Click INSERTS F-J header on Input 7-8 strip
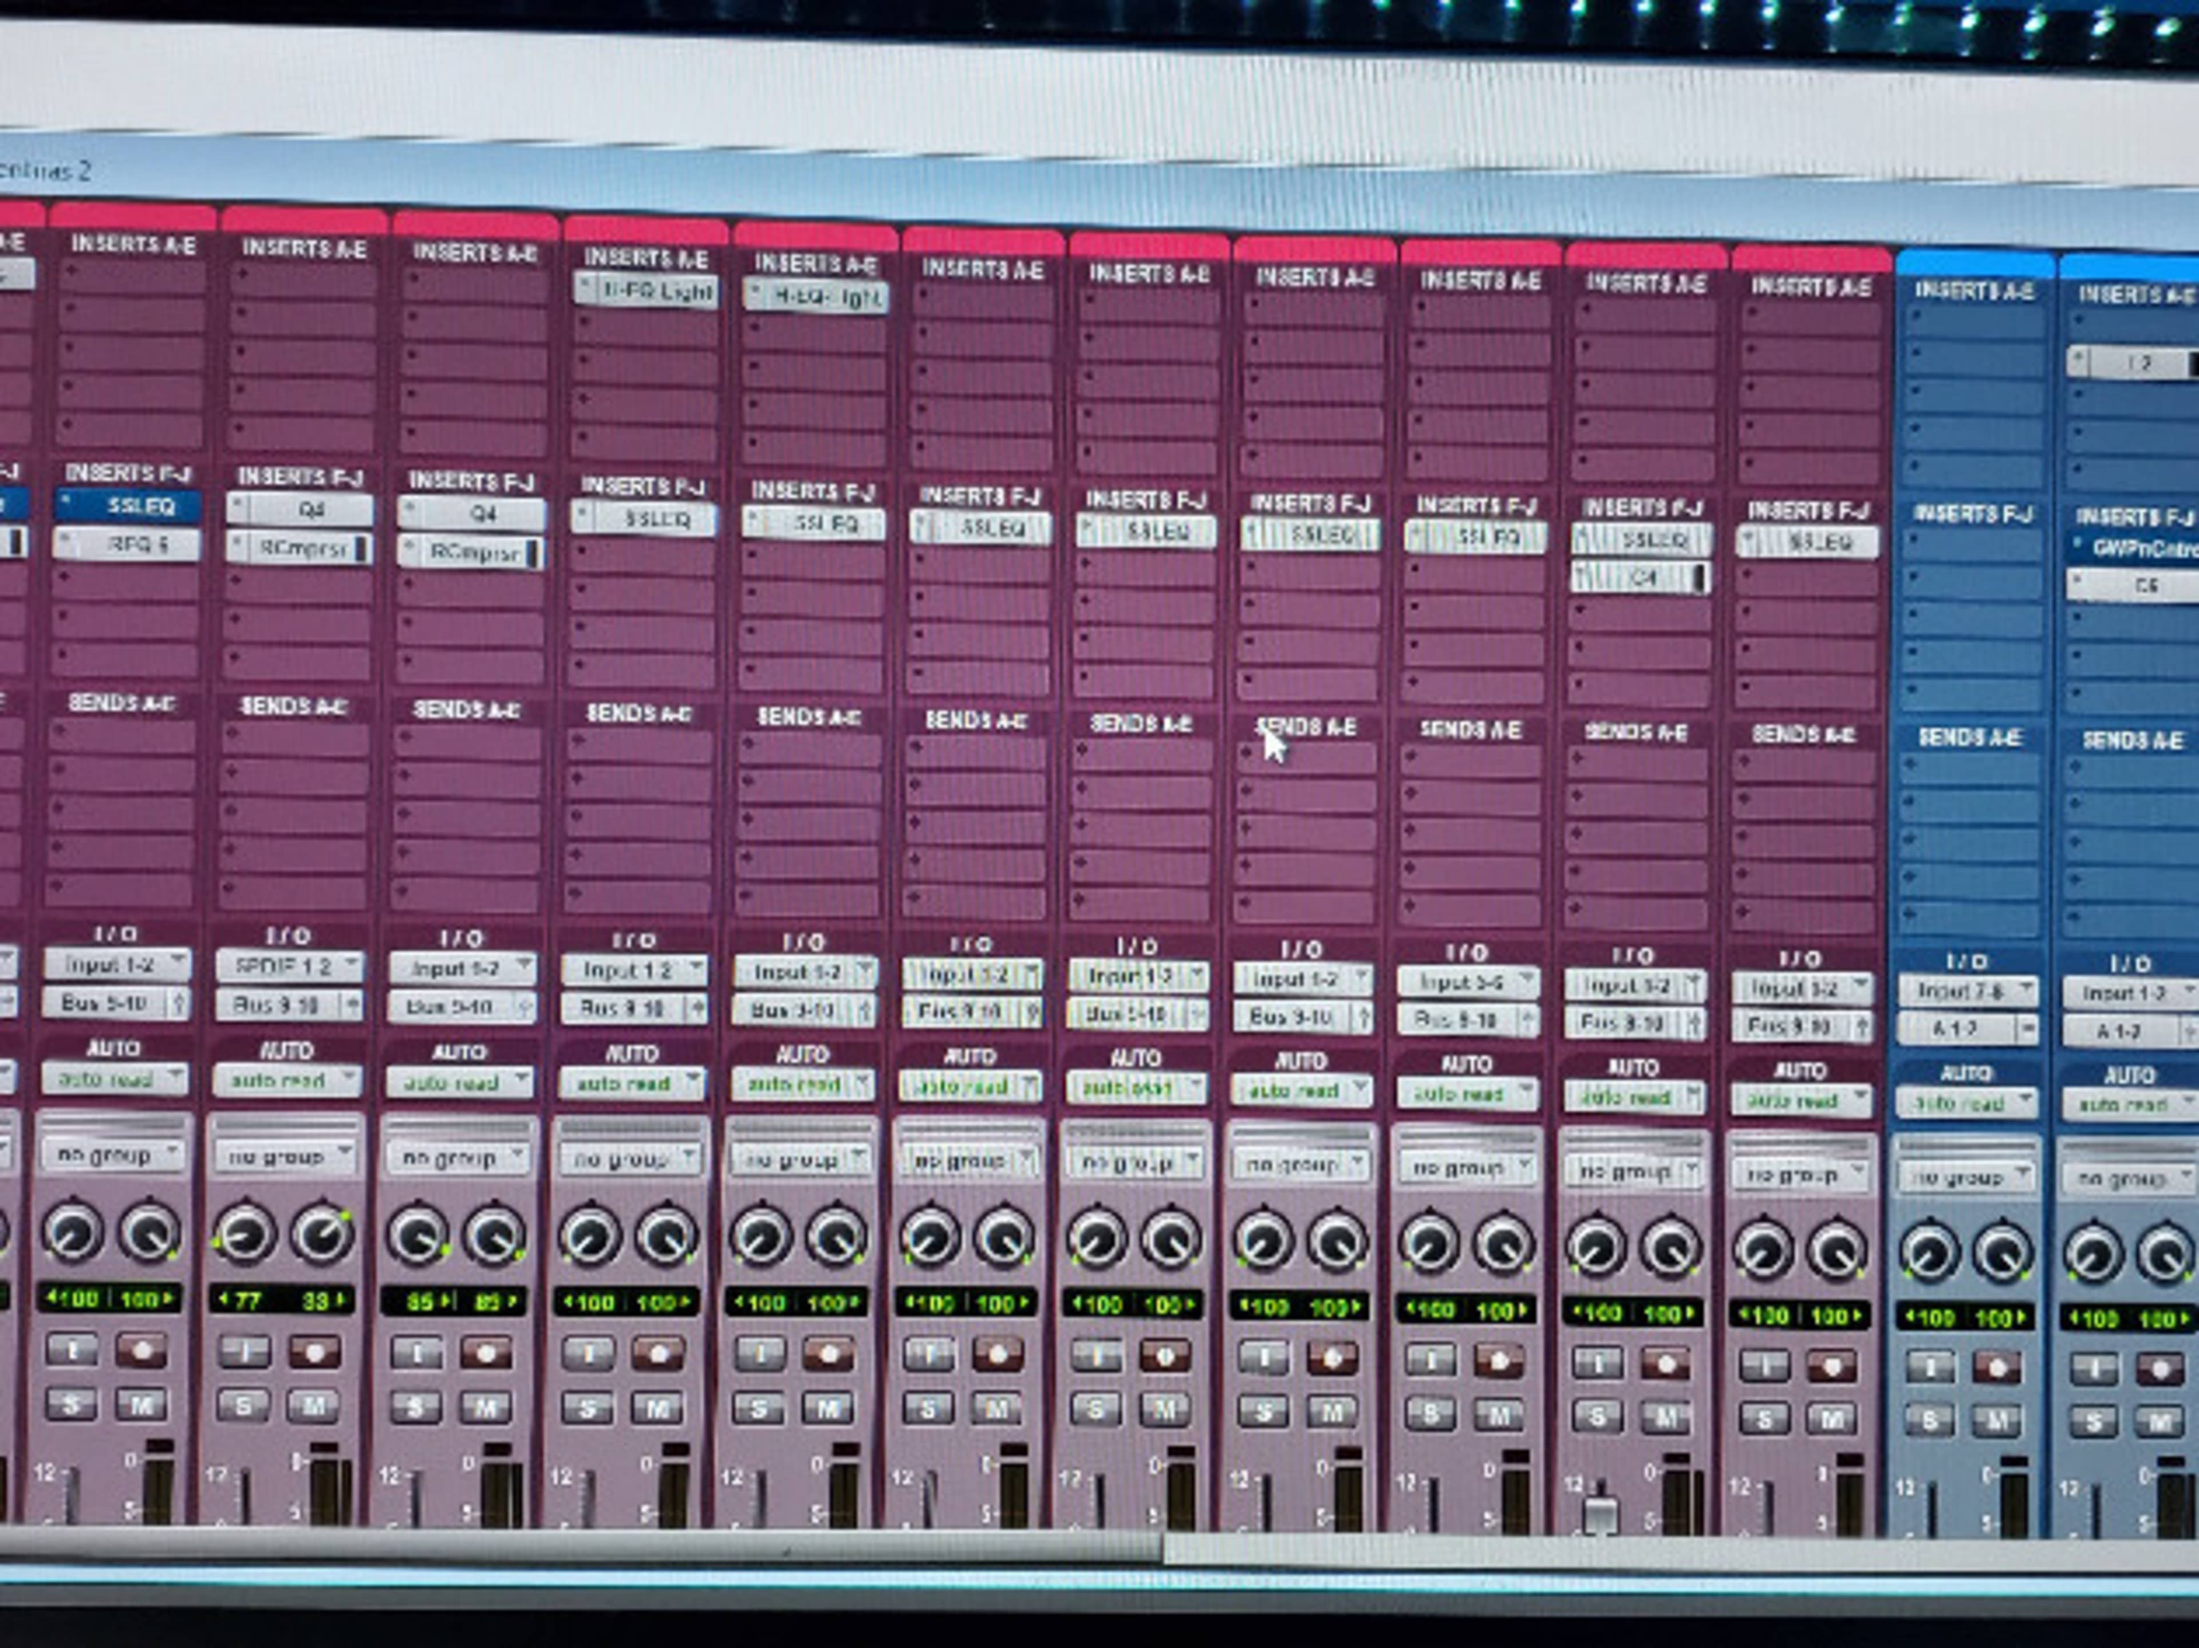The width and height of the screenshot is (2199, 1648). point(1973,514)
